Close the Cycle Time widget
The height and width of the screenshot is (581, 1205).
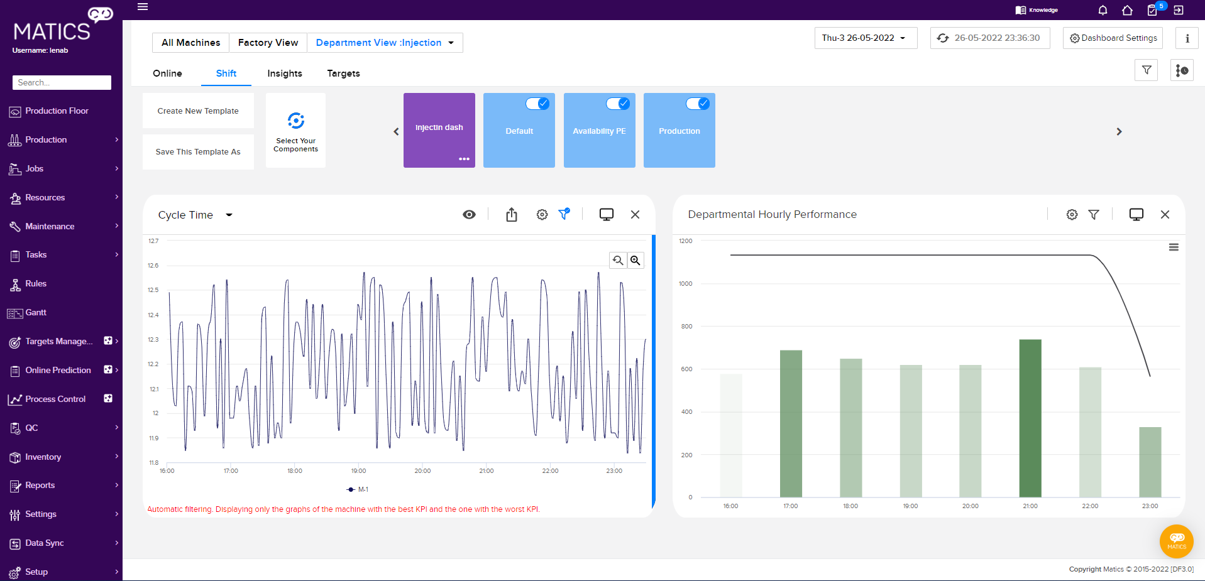tap(635, 215)
